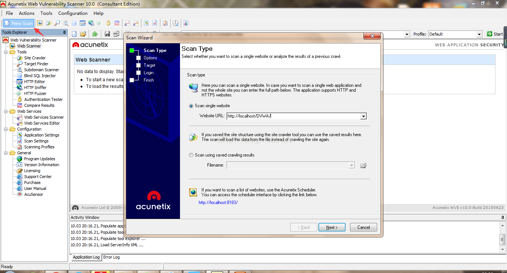Select the Scan single website radio button
The width and height of the screenshot is (507, 273).
tap(191, 106)
